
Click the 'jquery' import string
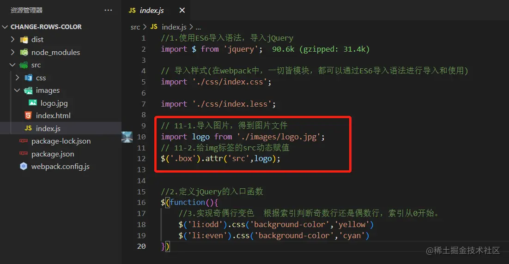(x=241, y=49)
